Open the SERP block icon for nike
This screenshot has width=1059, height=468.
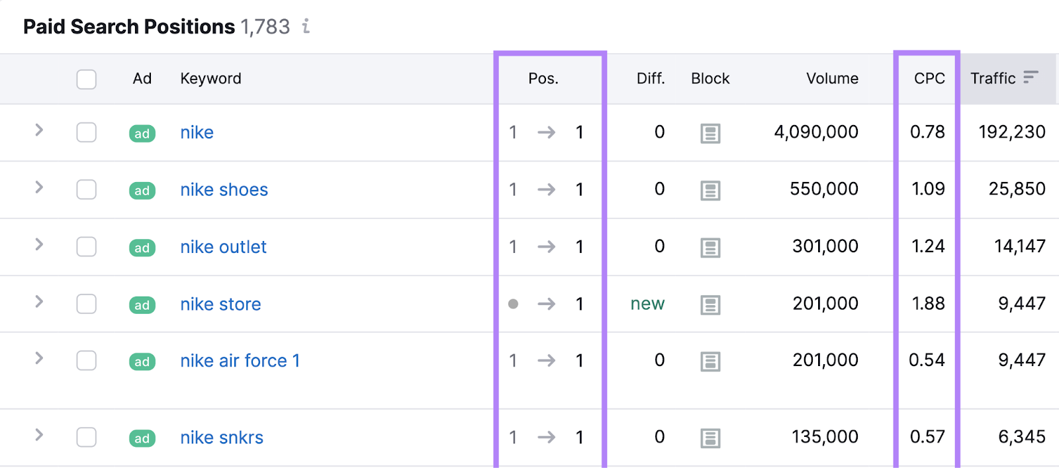coord(710,133)
